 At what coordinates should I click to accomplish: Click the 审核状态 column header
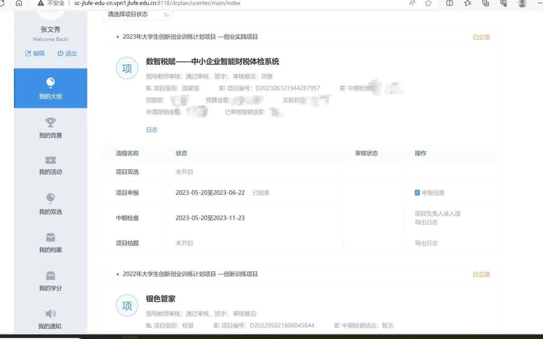[367, 153]
